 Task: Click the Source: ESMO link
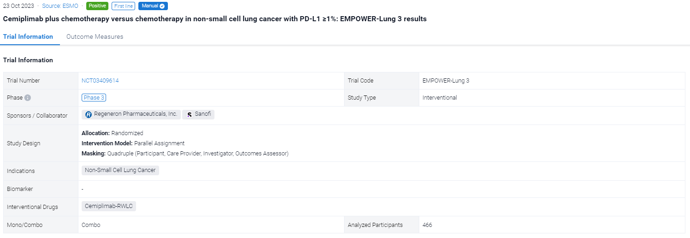click(60, 6)
